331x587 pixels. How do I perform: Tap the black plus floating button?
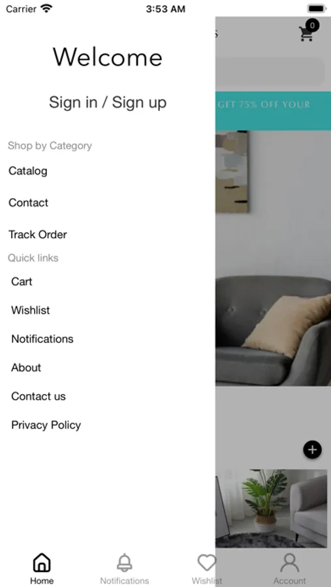click(312, 449)
